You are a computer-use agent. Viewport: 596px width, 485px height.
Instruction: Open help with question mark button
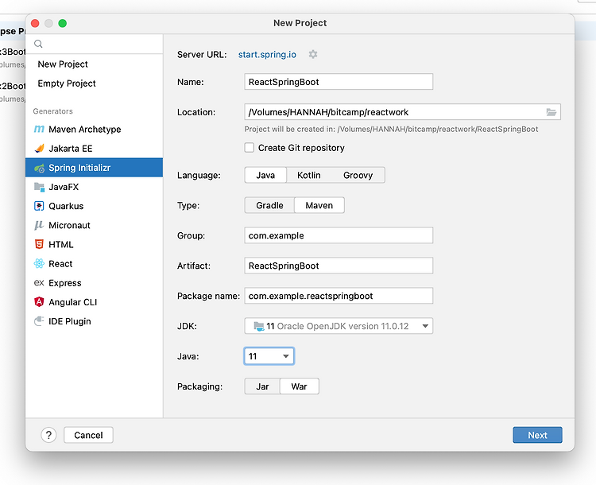coord(48,435)
